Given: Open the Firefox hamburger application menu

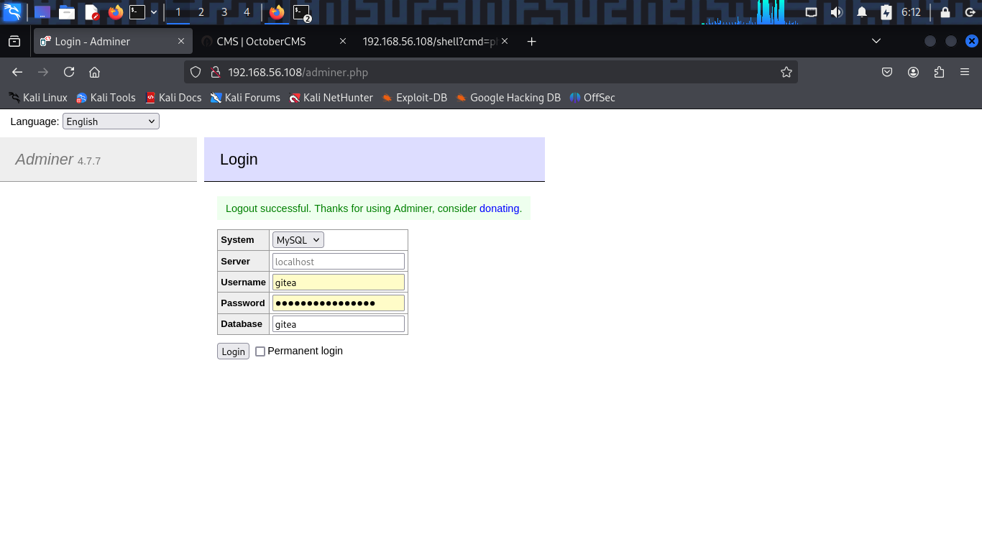Looking at the screenshot, I should (965, 72).
